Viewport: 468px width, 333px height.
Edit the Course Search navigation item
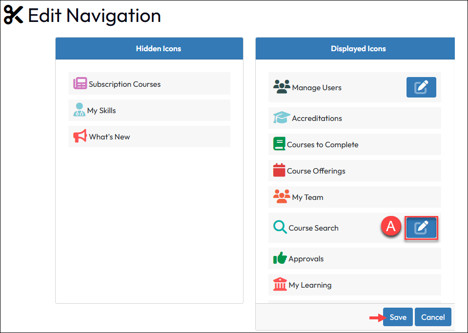click(x=421, y=228)
